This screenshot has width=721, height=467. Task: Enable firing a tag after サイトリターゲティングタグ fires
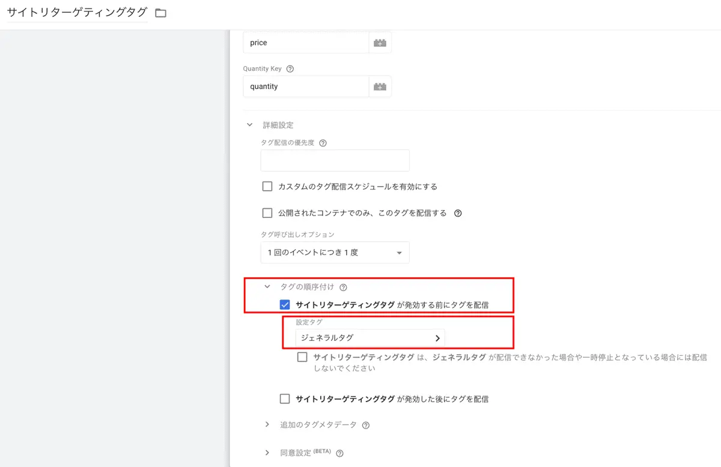click(285, 399)
